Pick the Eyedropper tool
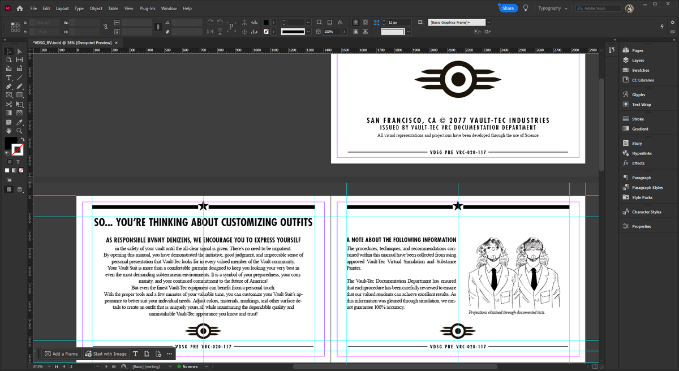This screenshot has height=371, width=679. 19,122
